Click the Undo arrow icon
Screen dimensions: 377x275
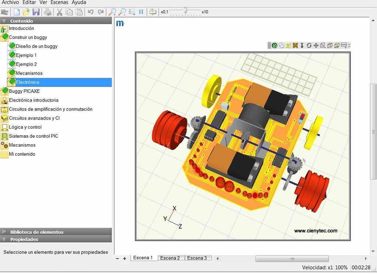coord(91,12)
